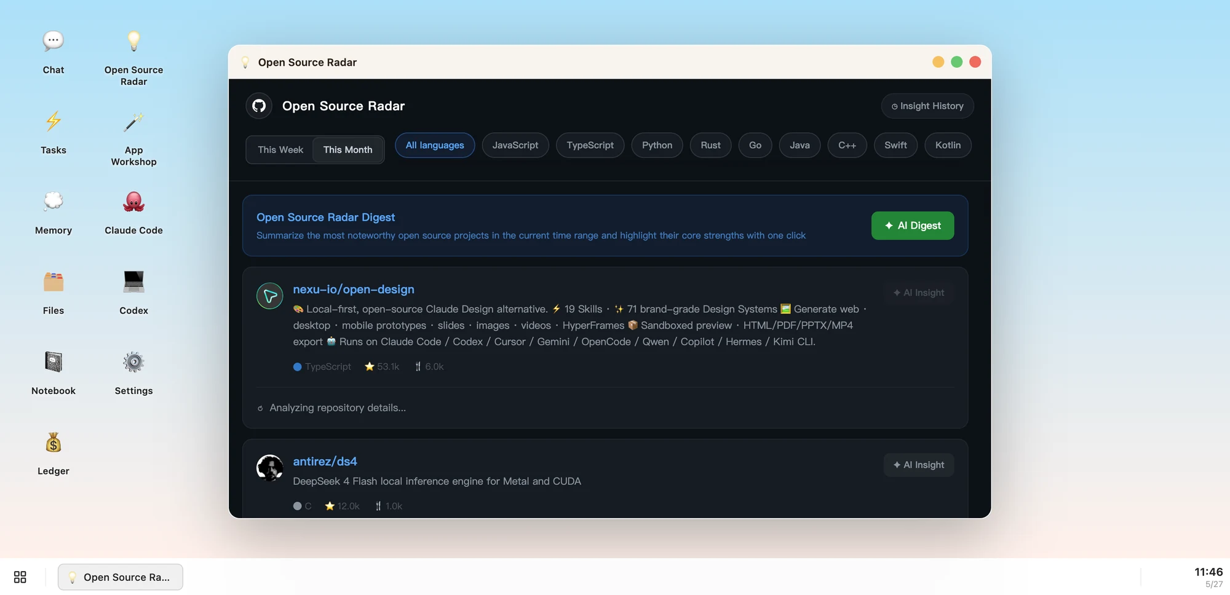This screenshot has width=1230, height=595.
Task: Filter repositories by Go
Action: point(755,145)
